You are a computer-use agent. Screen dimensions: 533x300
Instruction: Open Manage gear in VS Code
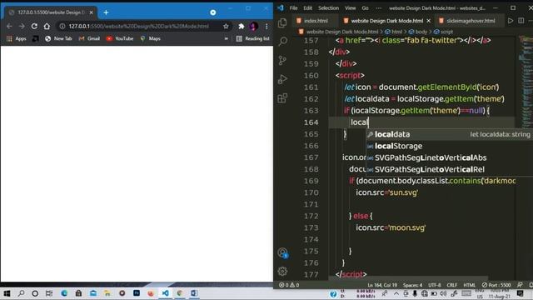[x=282, y=272]
